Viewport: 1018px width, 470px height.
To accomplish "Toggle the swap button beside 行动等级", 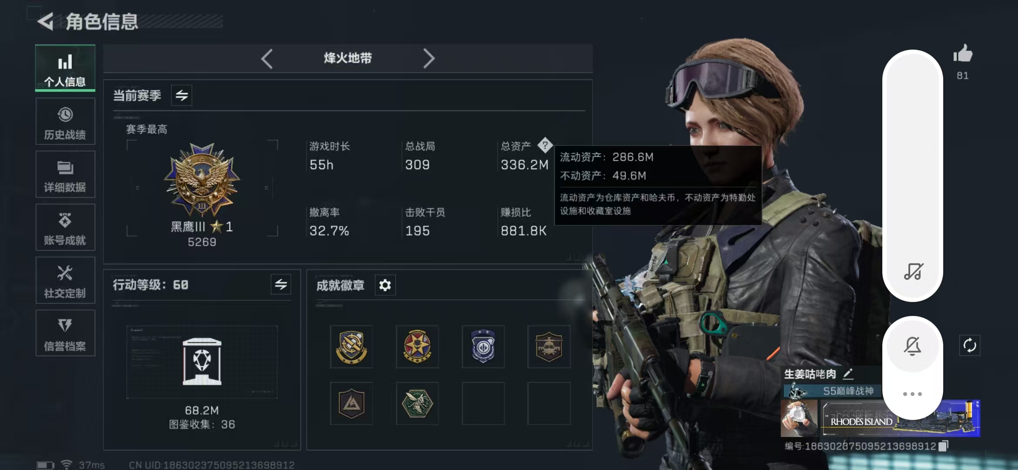I will 281,285.
